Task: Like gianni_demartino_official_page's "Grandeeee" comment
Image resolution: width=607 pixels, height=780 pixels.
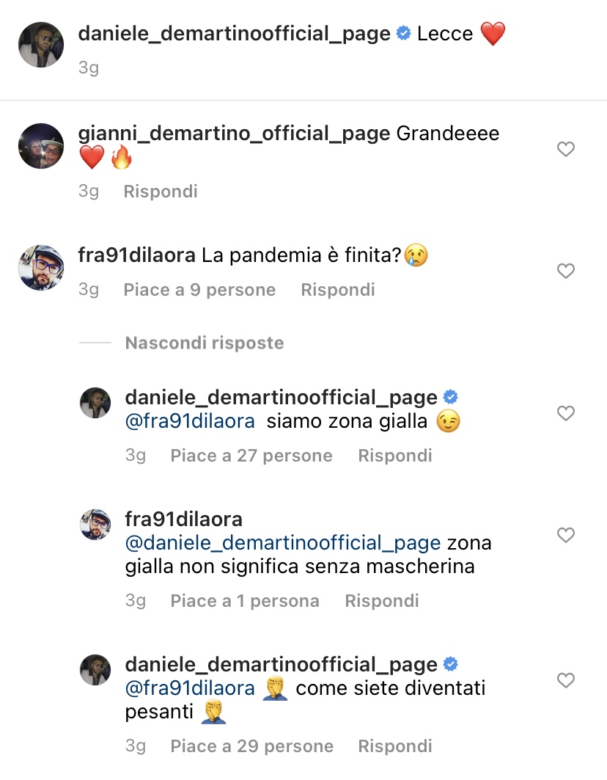Action: (x=565, y=150)
